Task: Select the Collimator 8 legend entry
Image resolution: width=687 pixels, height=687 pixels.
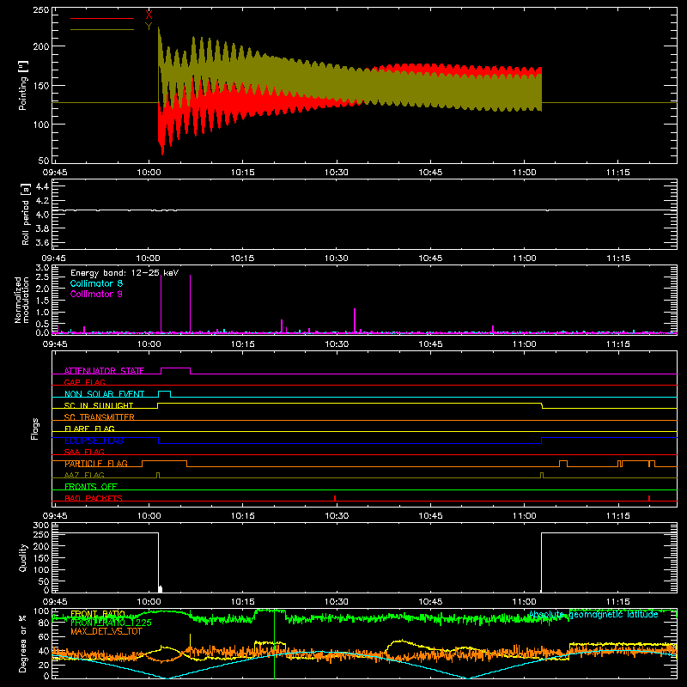Action: coord(96,283)
